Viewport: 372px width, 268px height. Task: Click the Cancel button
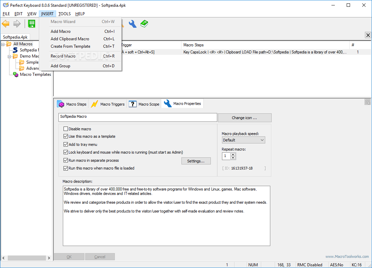coord(100,257)
